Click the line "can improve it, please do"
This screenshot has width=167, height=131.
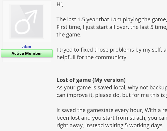point(112,95)
